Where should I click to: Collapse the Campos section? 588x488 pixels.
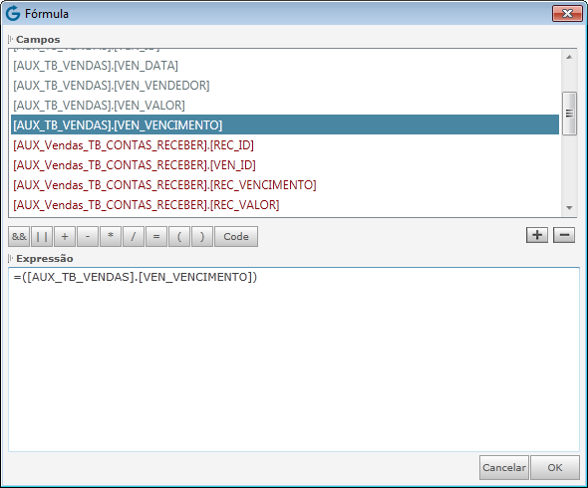click(x=11, y=40)
